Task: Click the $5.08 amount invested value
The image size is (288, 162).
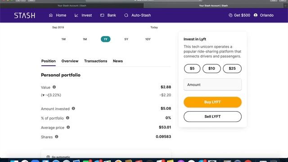Action: pos(166,108)
